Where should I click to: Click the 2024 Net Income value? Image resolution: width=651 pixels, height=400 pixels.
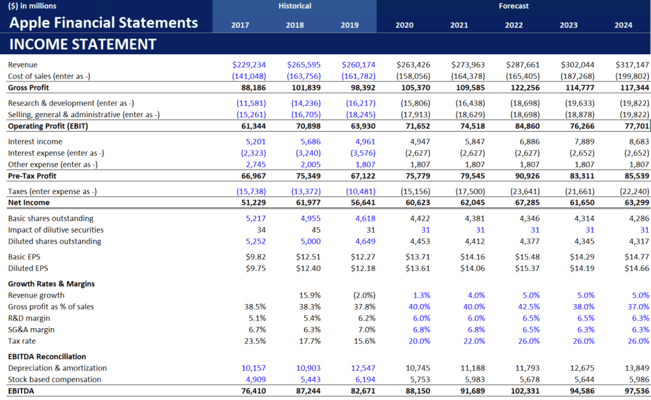(633, 203)
